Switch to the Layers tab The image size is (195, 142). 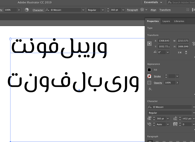(166, 21)
